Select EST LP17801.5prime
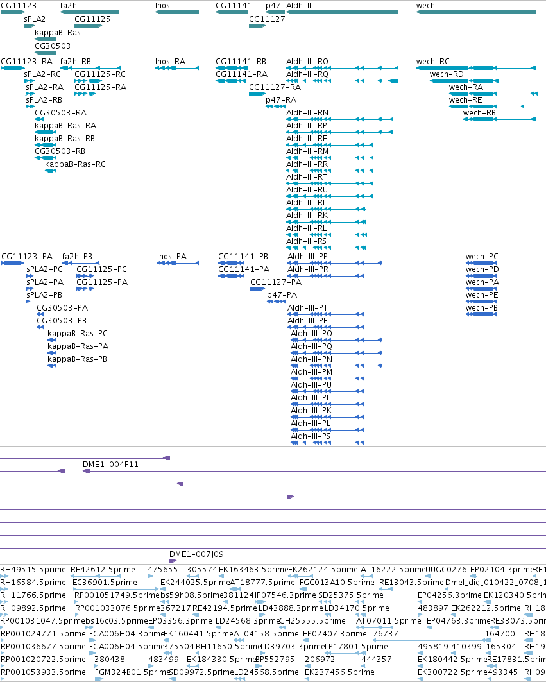The width and height of the screenshot is (546, 682). coord(356,646)
